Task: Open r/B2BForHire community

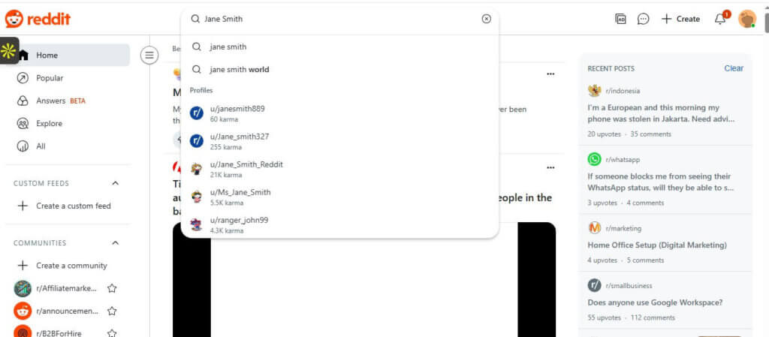Action: (59, 333)
